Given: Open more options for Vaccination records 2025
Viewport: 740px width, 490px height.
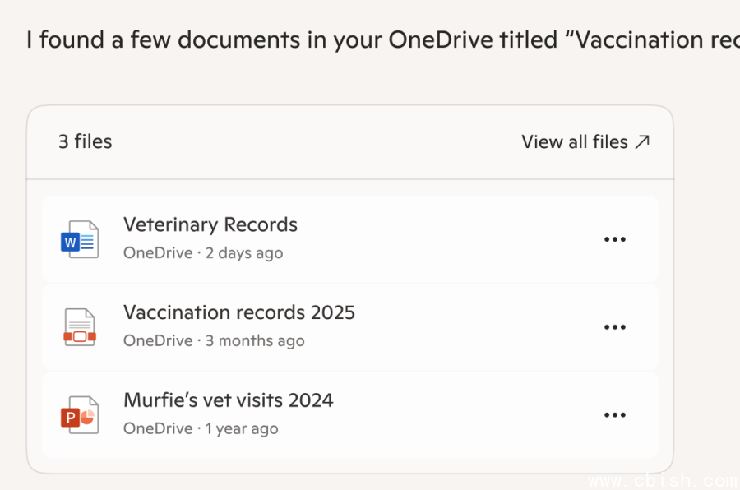Looking at the screenshot, I should (615, 327).
